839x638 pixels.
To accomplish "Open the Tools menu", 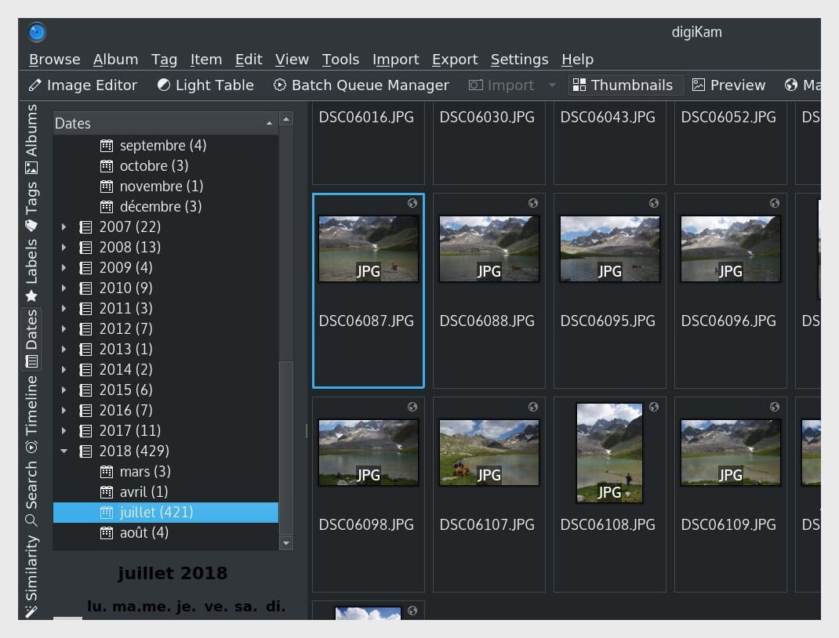I will [340, 60].
